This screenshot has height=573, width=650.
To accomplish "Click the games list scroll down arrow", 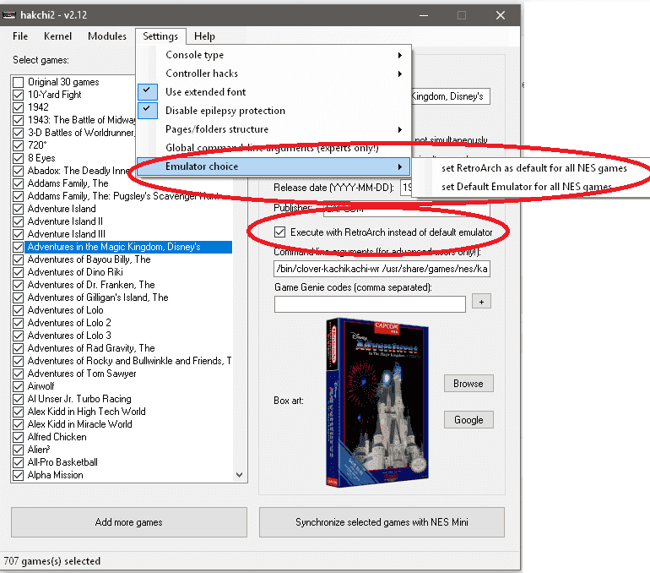I will (x=239, y=475).
